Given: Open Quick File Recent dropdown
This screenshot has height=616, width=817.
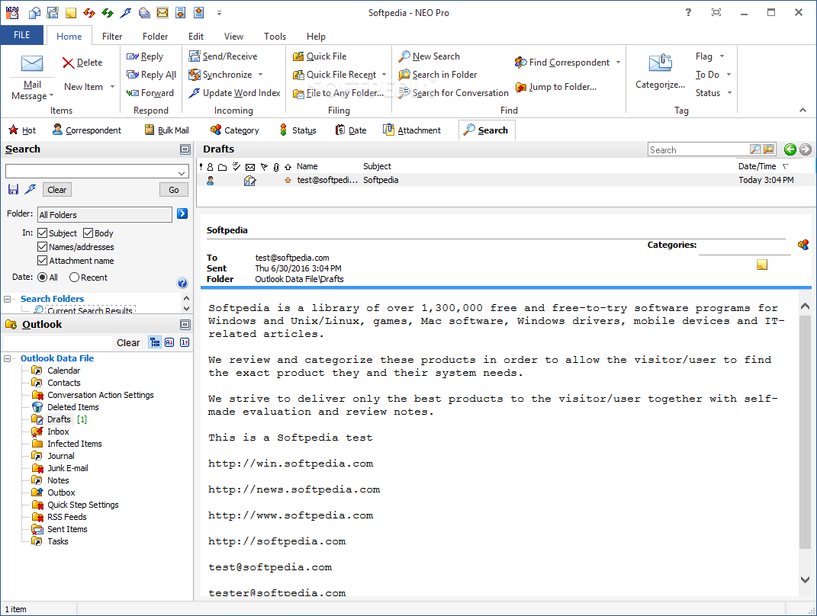Looking at the screenshot, I should [x=384, y=75].
